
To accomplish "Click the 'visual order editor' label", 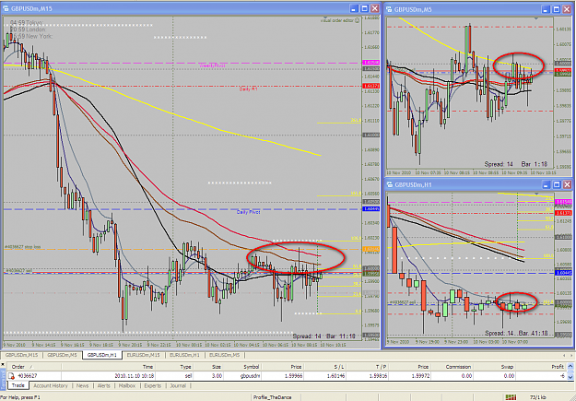I will tap(337, 20).
